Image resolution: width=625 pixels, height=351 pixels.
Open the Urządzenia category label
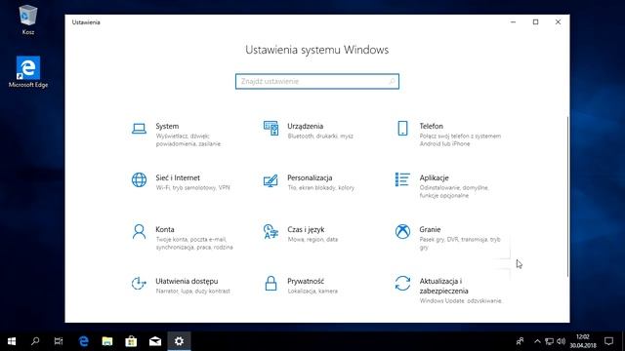click(305, 126)
